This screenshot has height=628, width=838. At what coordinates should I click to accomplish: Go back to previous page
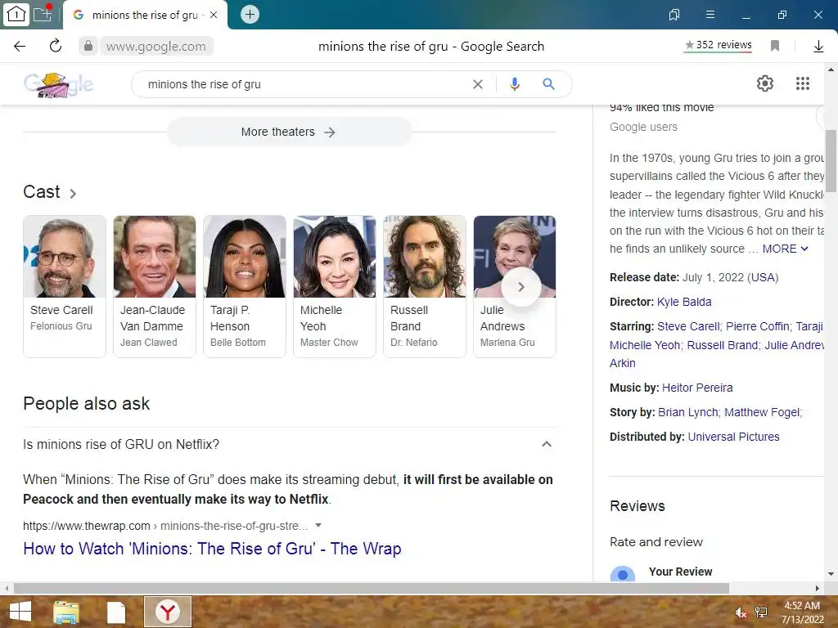tap(20, 46)
